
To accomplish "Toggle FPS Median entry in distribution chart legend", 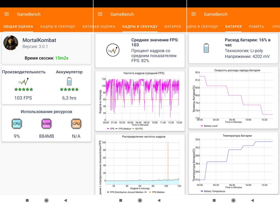I will (157, 192).
